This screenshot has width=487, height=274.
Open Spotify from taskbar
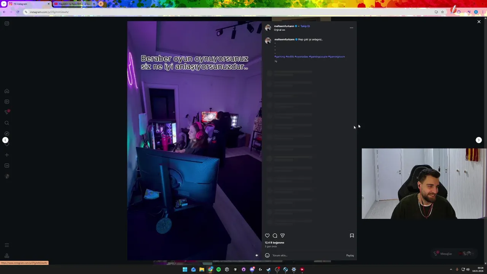[218, 269]
